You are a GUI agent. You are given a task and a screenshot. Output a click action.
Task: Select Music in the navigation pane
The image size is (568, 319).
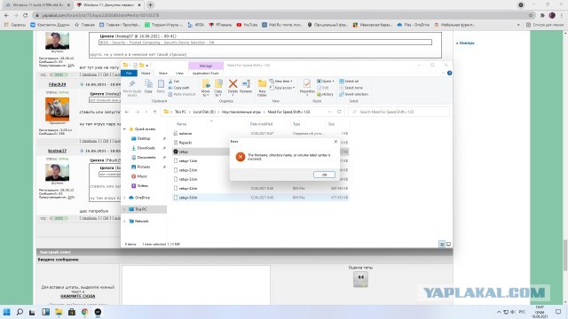pos(142,176)
